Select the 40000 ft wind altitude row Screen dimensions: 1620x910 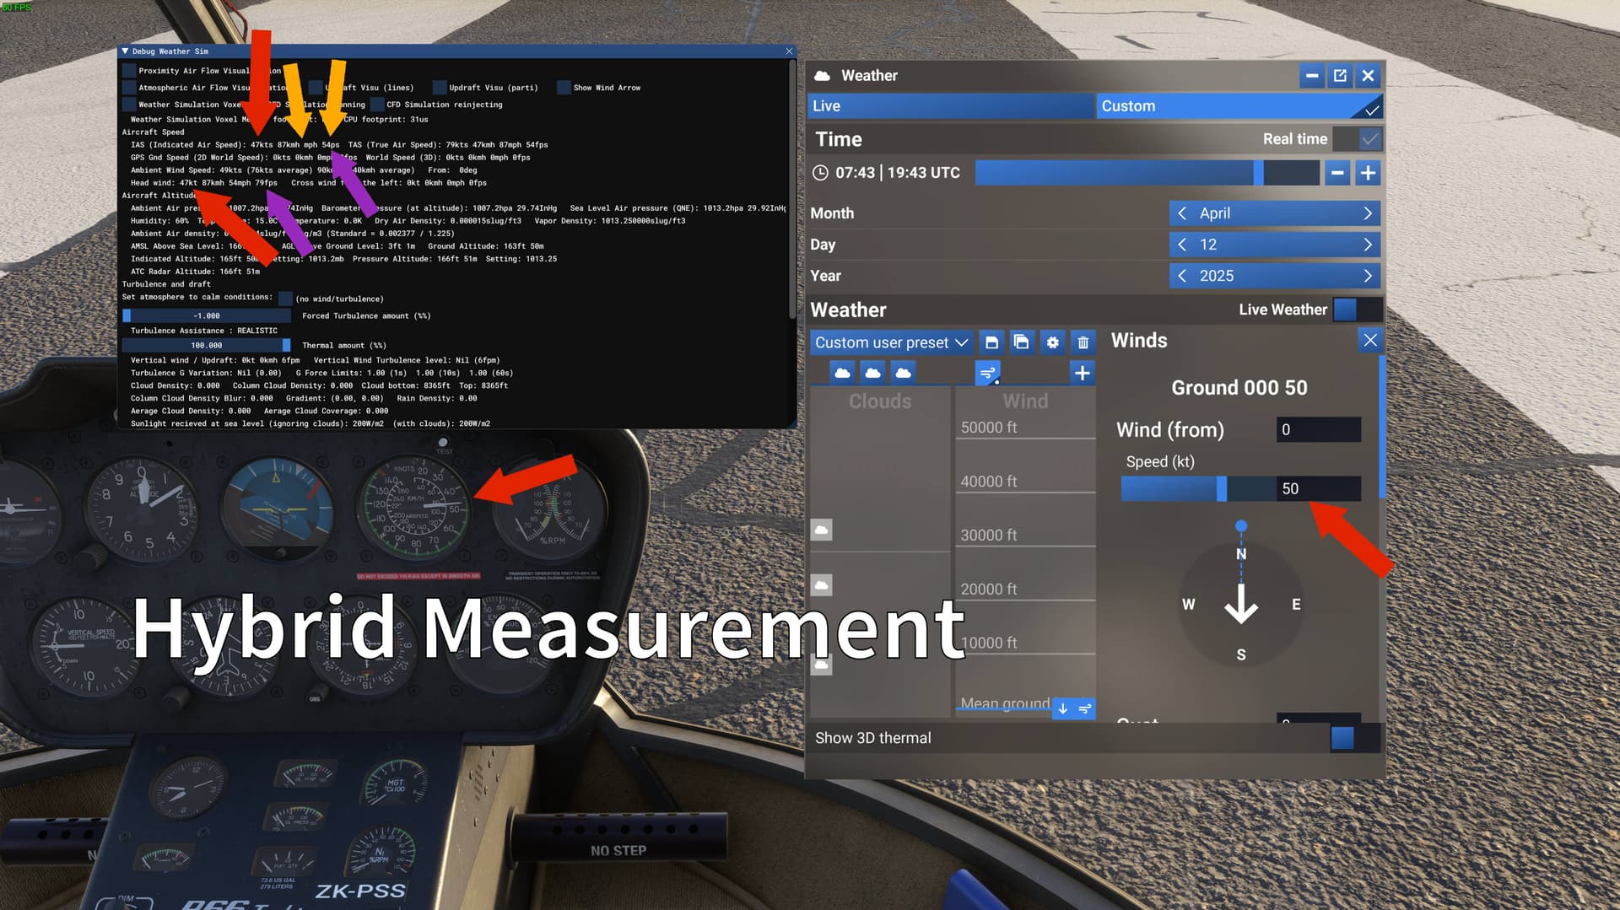[1025, 482]
